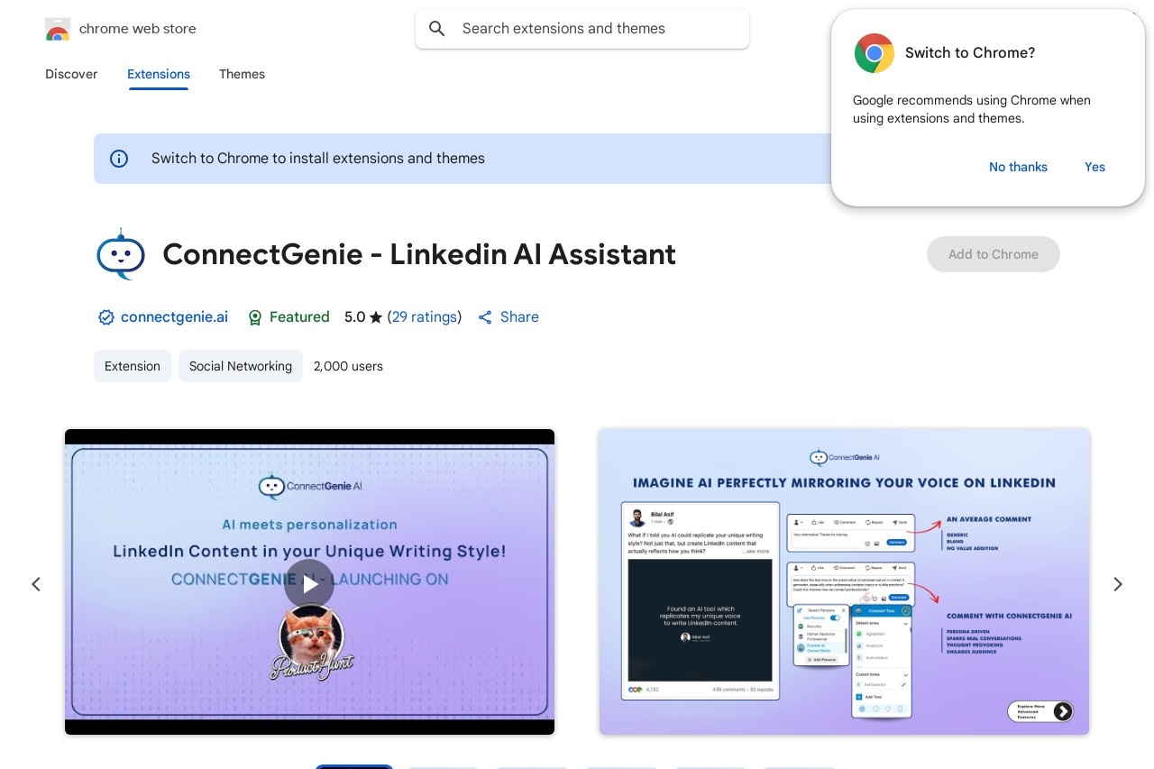Click the verified publisher badge icon
The image size is (1154, 769).
pos(106,317)
